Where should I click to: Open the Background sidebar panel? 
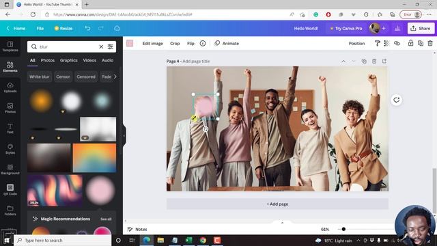coord(10,169)
